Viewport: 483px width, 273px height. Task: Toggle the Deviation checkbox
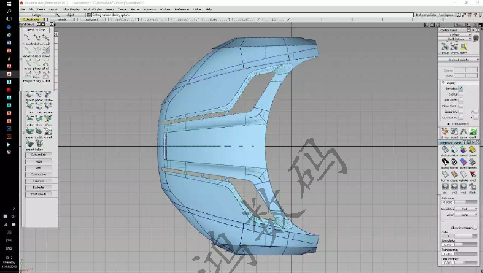[461, 88]
